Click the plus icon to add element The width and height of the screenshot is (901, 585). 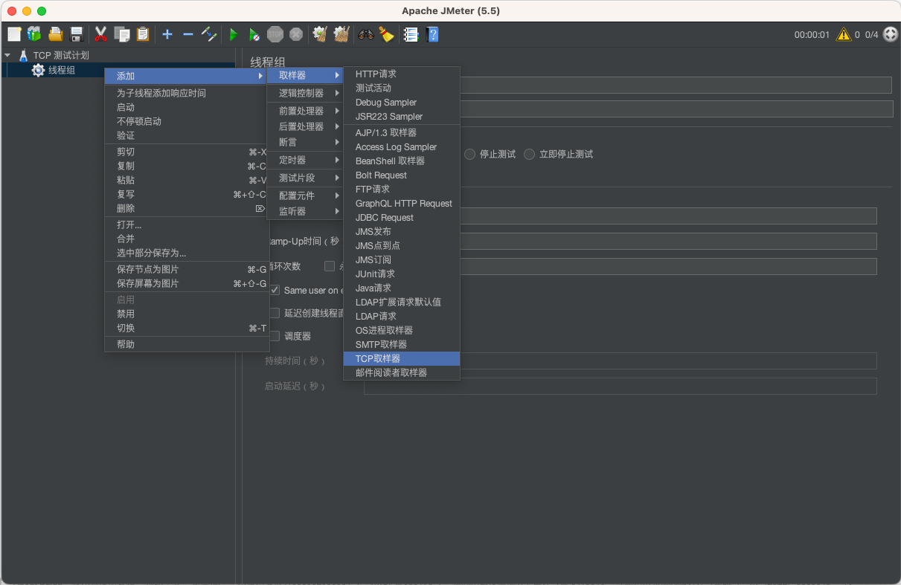click(x=167, y=34)
